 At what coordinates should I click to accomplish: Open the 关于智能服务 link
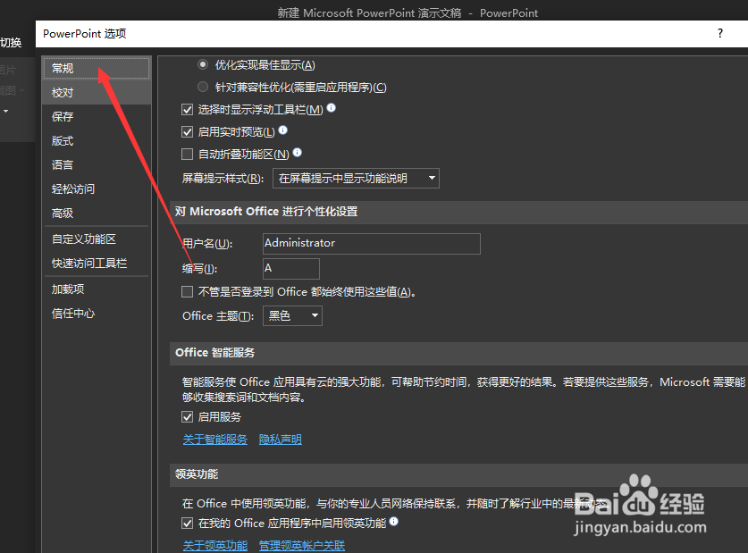tap(215, 439)
